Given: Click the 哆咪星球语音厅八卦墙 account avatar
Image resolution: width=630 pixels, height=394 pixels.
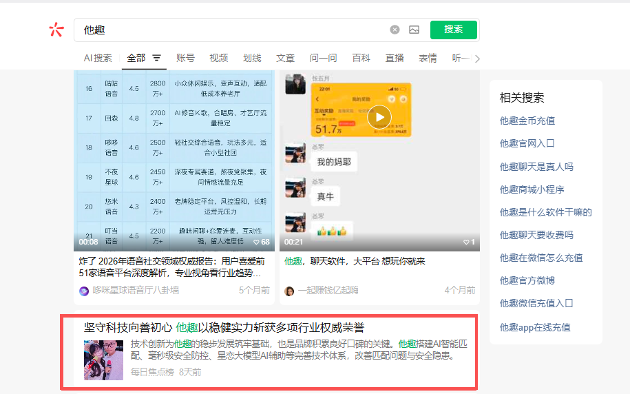Looking at the screenshot, I should 84,291.
